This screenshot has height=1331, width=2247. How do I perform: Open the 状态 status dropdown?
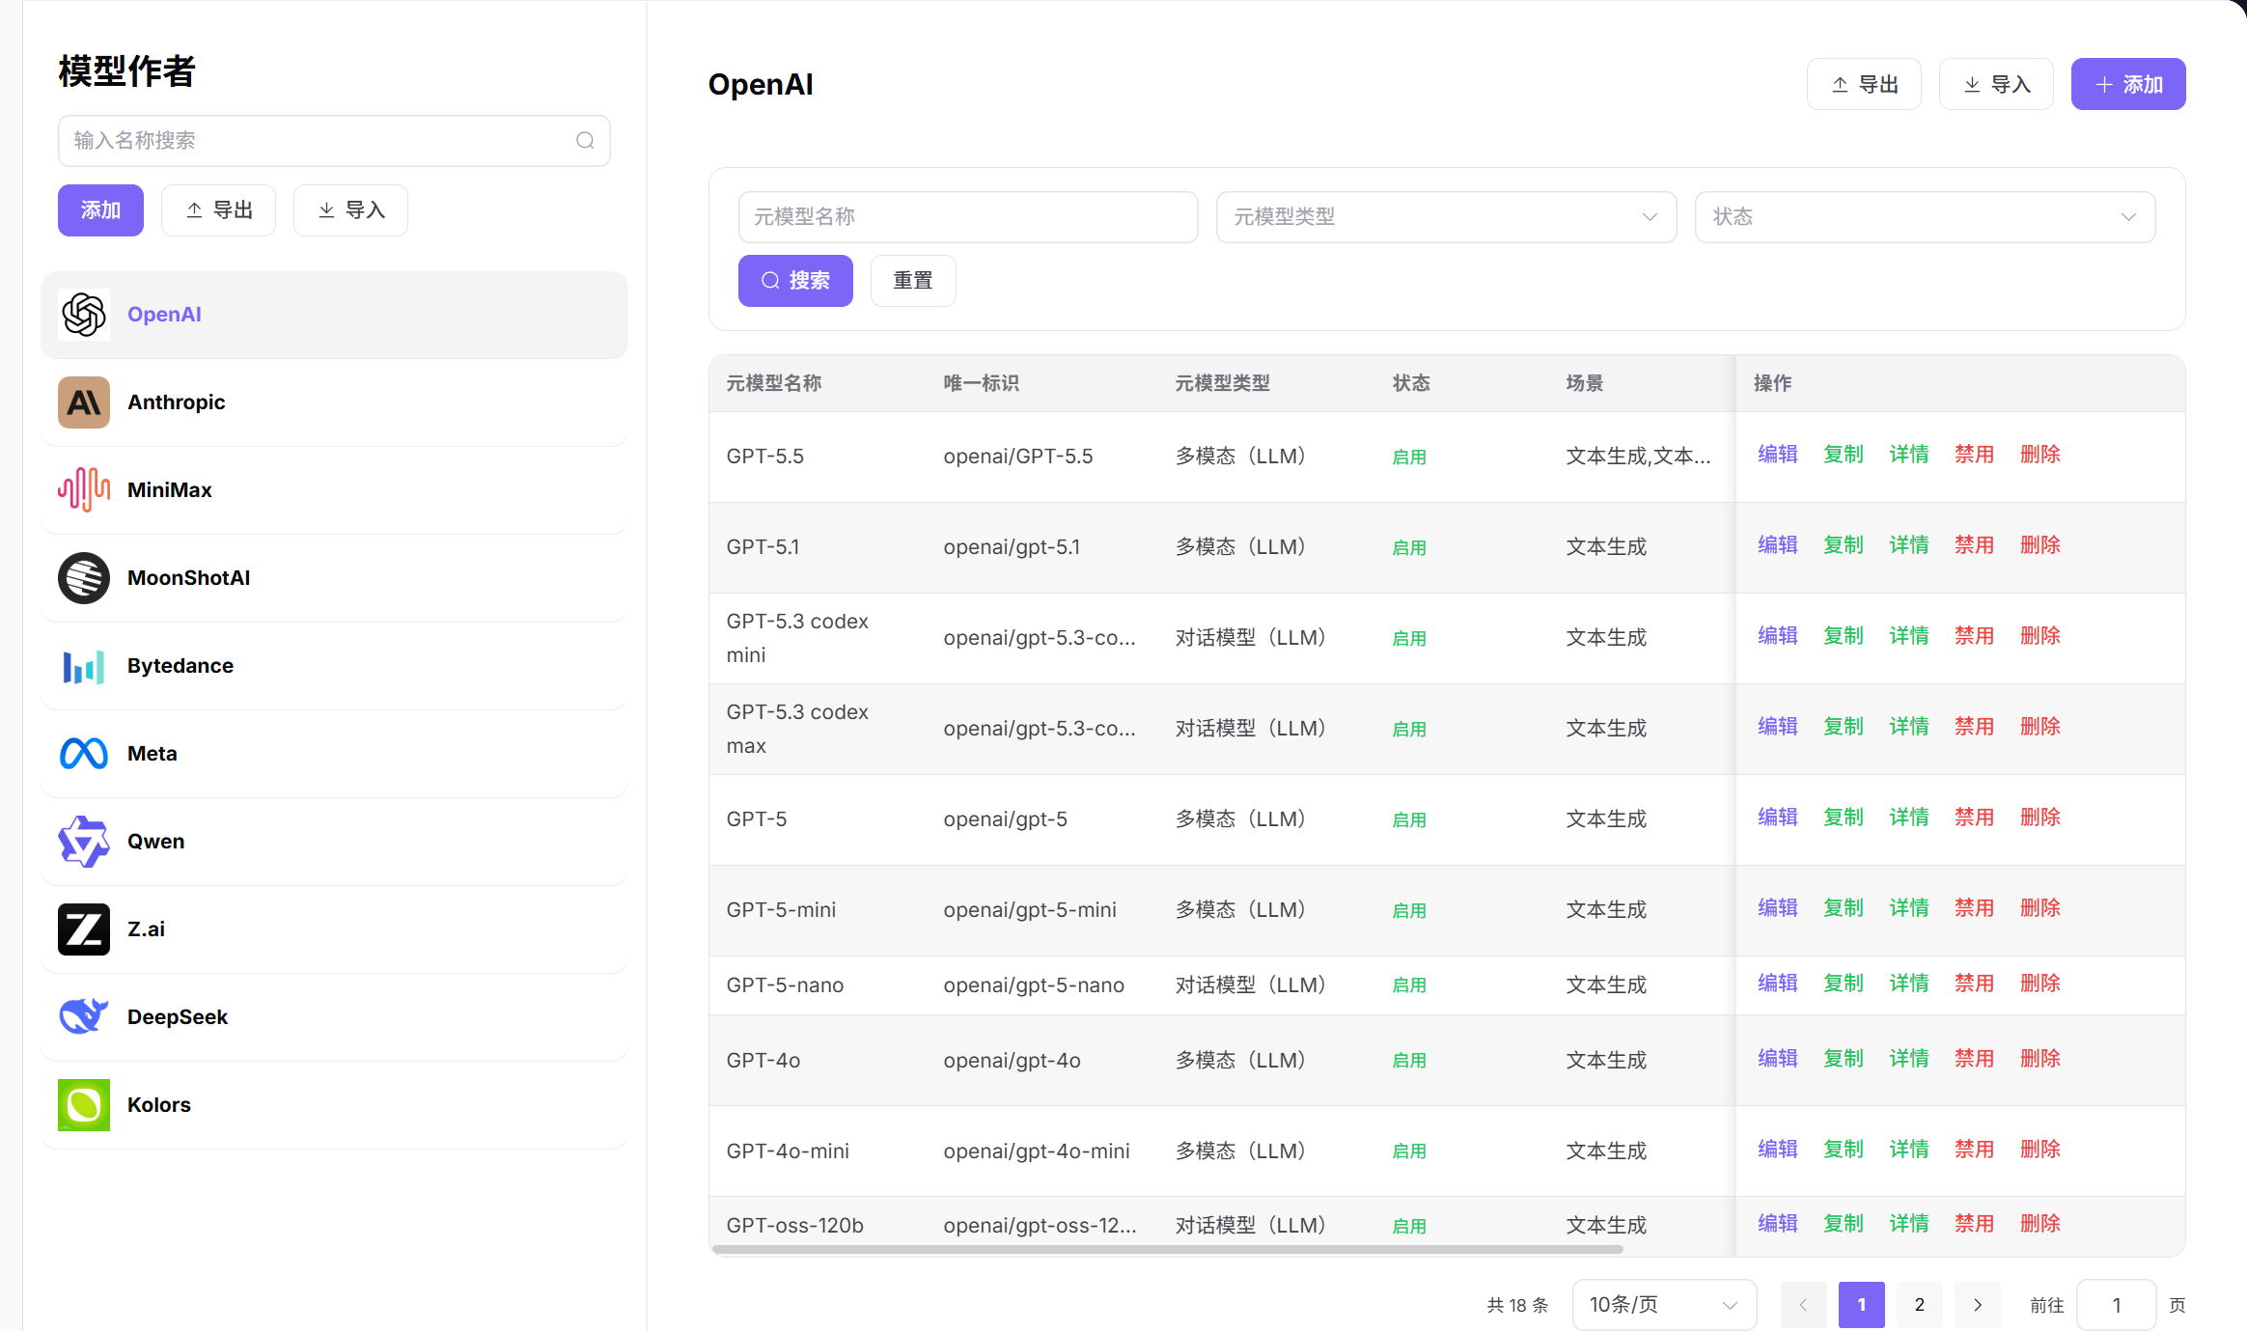[x=1925, y=217]
